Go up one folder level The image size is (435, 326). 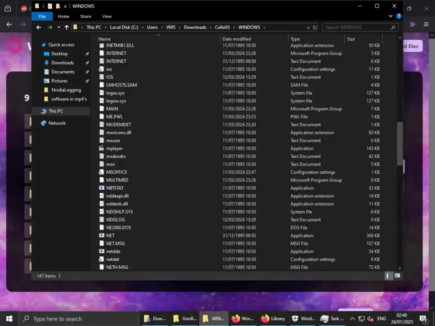(66, 28)
